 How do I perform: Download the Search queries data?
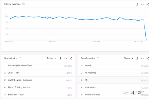(x=137, y=58)
